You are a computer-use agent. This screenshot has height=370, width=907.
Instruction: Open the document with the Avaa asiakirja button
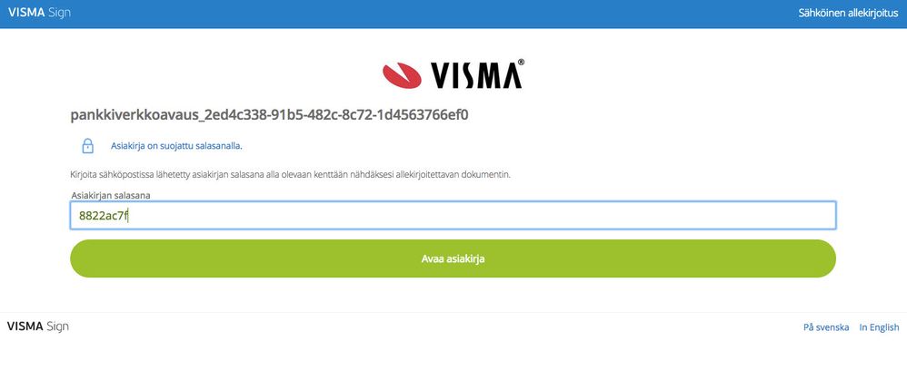pos(453,258)
